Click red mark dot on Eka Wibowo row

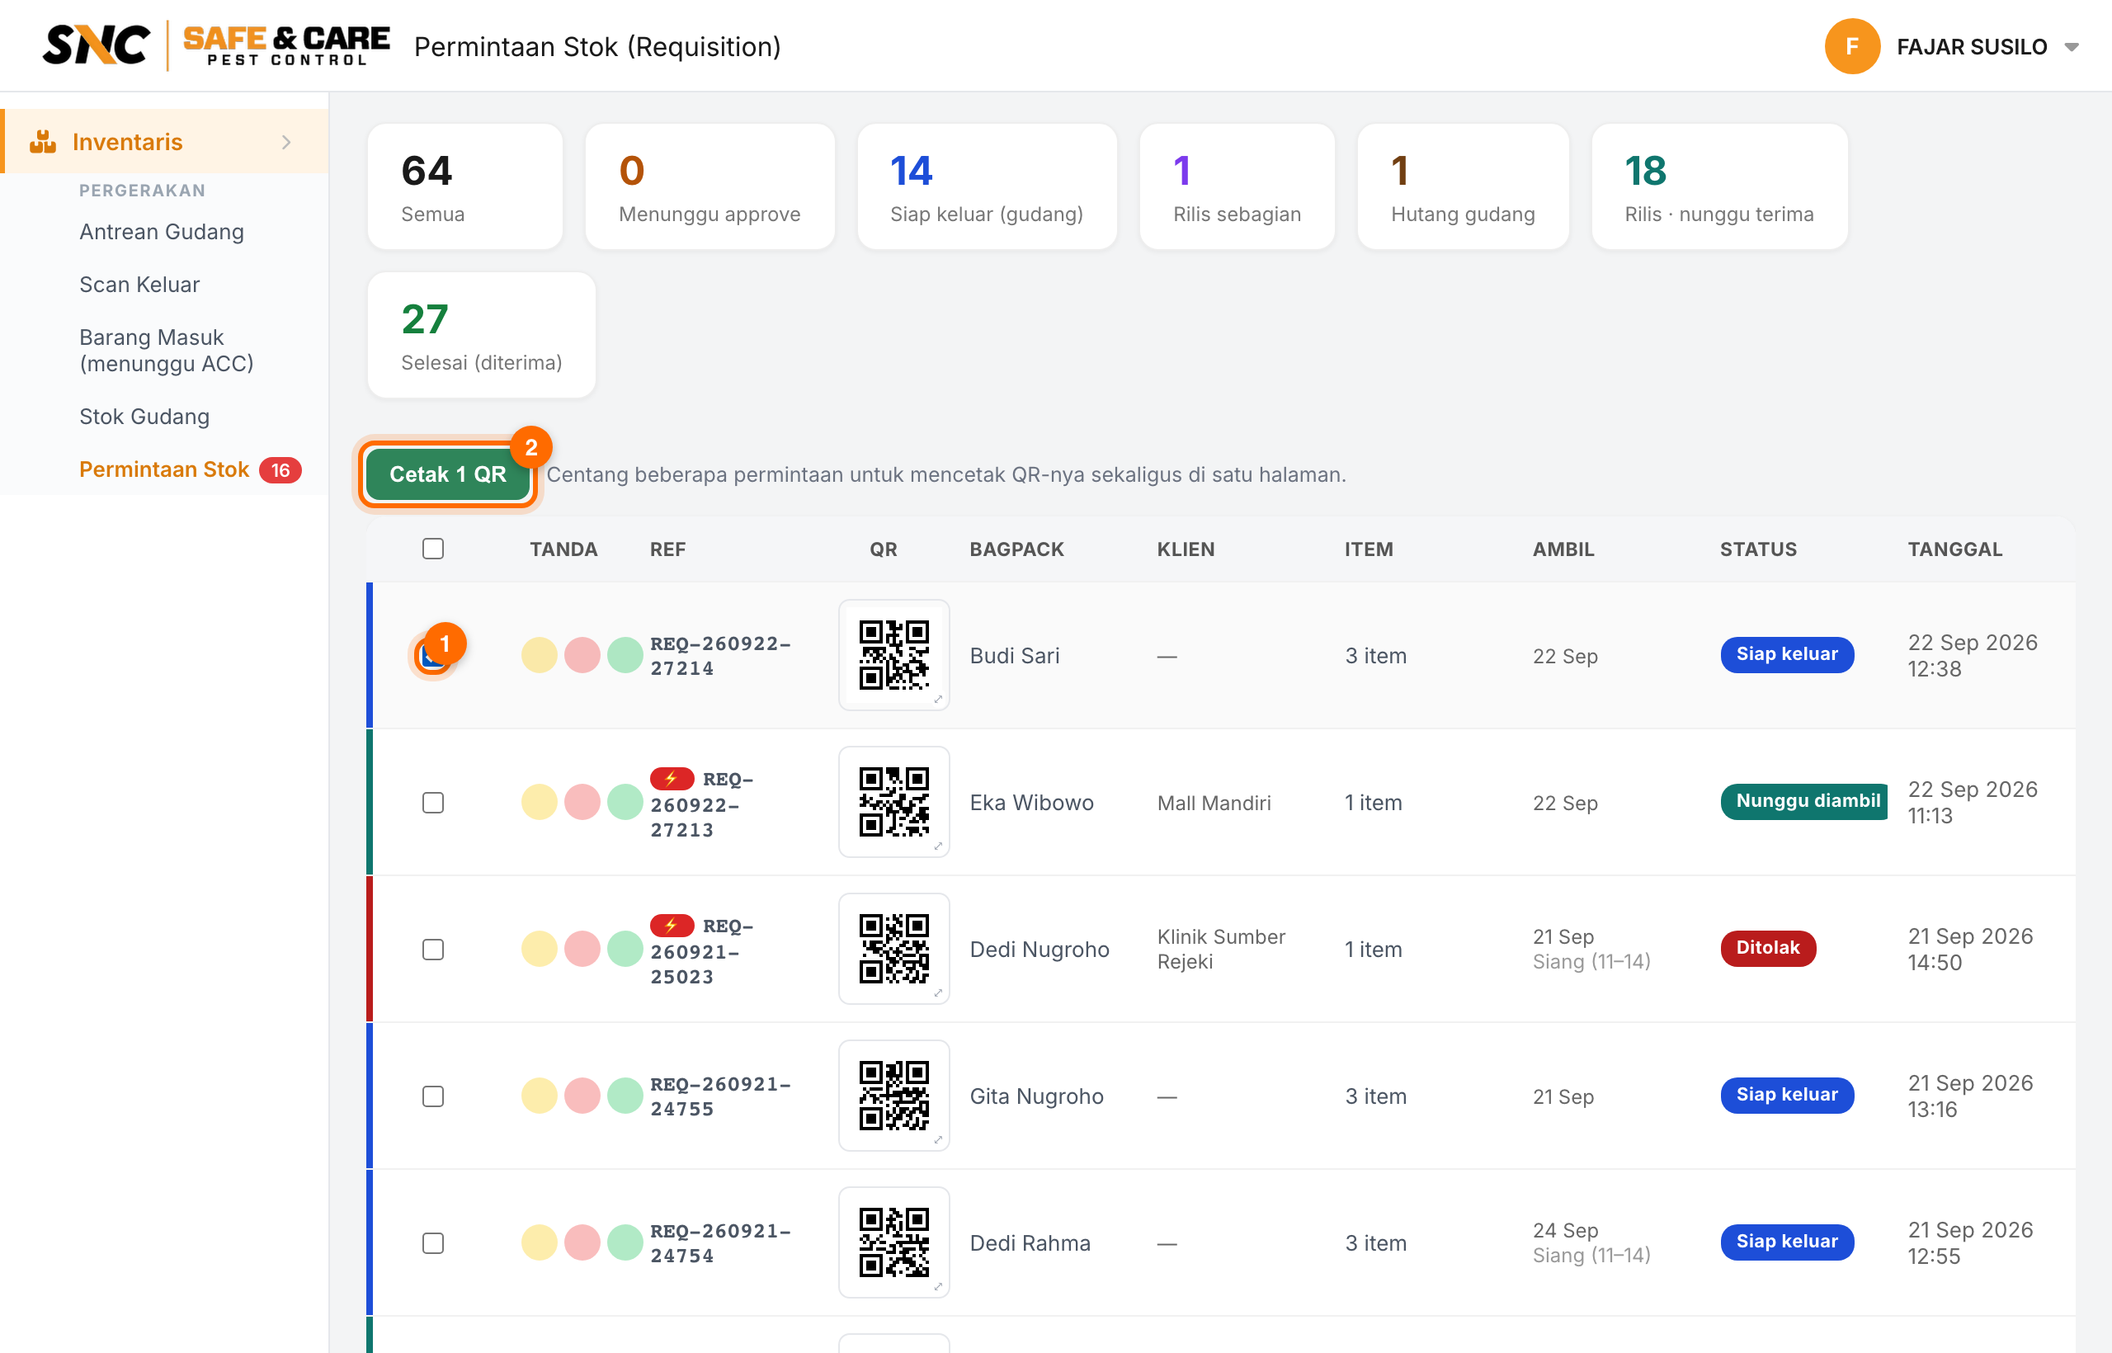(582, 802)
